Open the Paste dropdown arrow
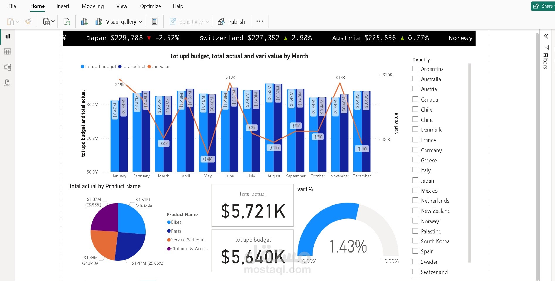Image resolution: width=555 pixels, height=281 pixels. 17,22
